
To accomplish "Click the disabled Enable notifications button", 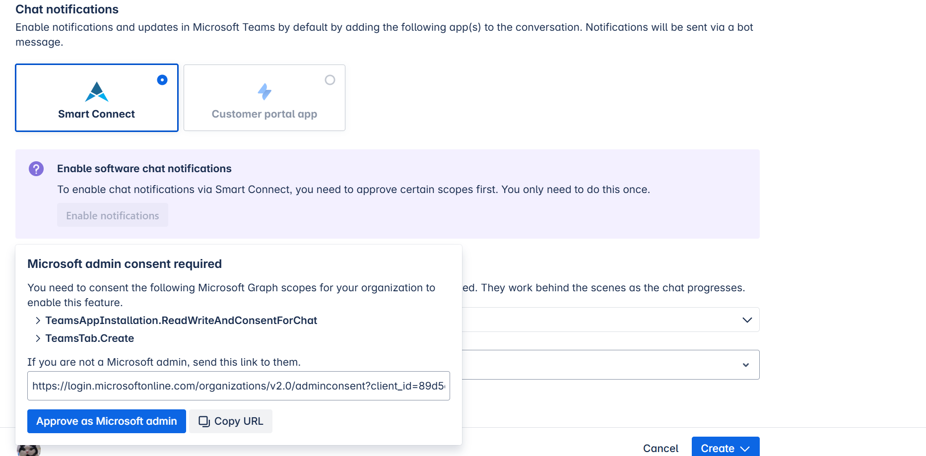I will tap(113, 215).
